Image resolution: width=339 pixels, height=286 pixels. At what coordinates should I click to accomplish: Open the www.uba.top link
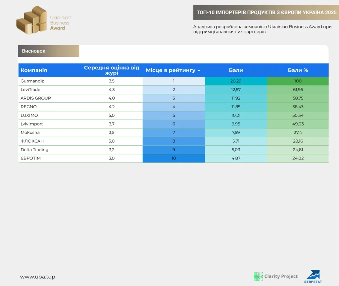tap(38, 277)
